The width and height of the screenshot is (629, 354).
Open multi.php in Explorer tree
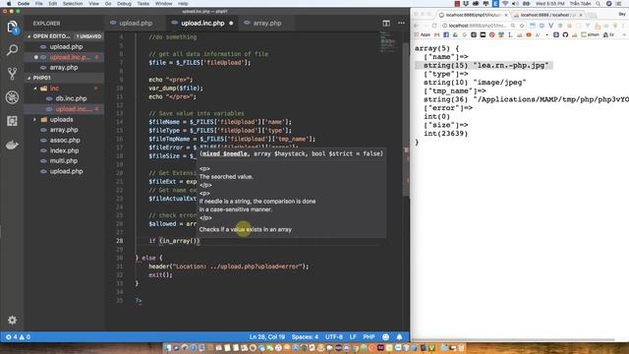tap(64, 161)
